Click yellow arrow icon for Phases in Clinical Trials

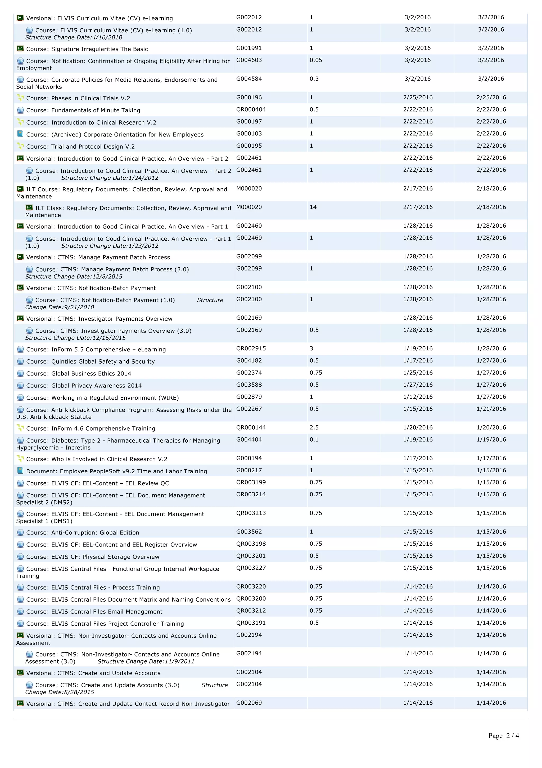20,98
